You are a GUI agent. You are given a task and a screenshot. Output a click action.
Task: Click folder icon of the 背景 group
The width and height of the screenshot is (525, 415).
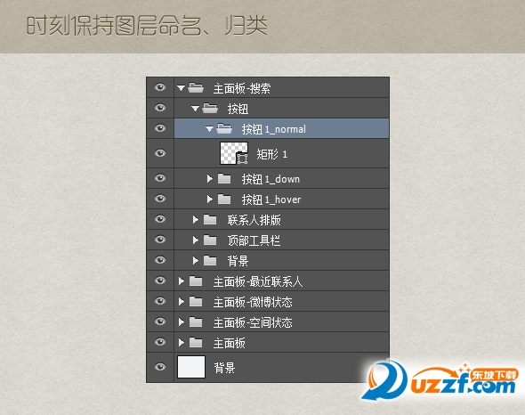click(210, 261)
